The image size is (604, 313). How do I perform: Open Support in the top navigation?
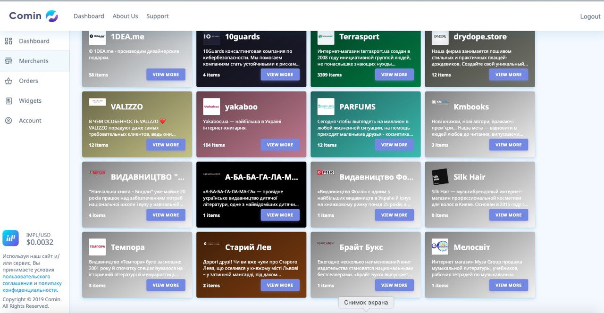(x=157, y=16)
